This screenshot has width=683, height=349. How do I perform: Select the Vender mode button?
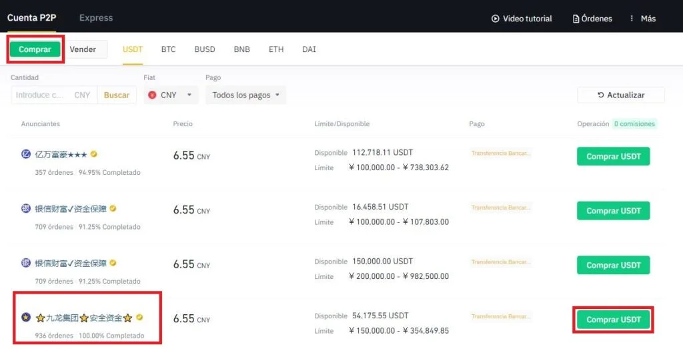click(x=83, y=49)
